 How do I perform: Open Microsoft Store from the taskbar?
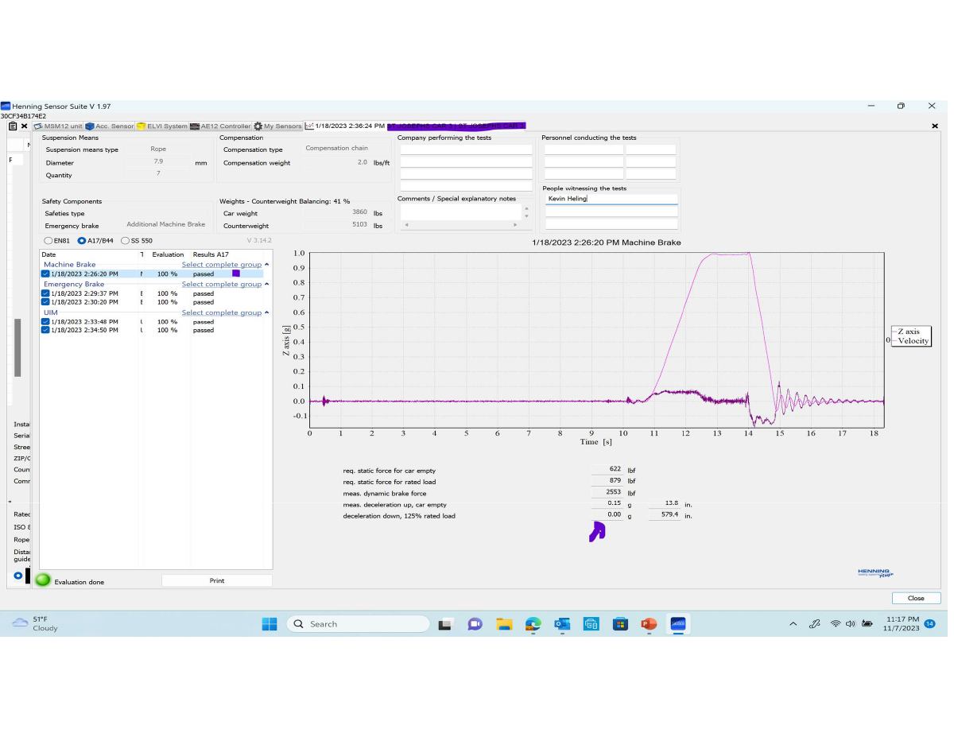tap(620, 624)
